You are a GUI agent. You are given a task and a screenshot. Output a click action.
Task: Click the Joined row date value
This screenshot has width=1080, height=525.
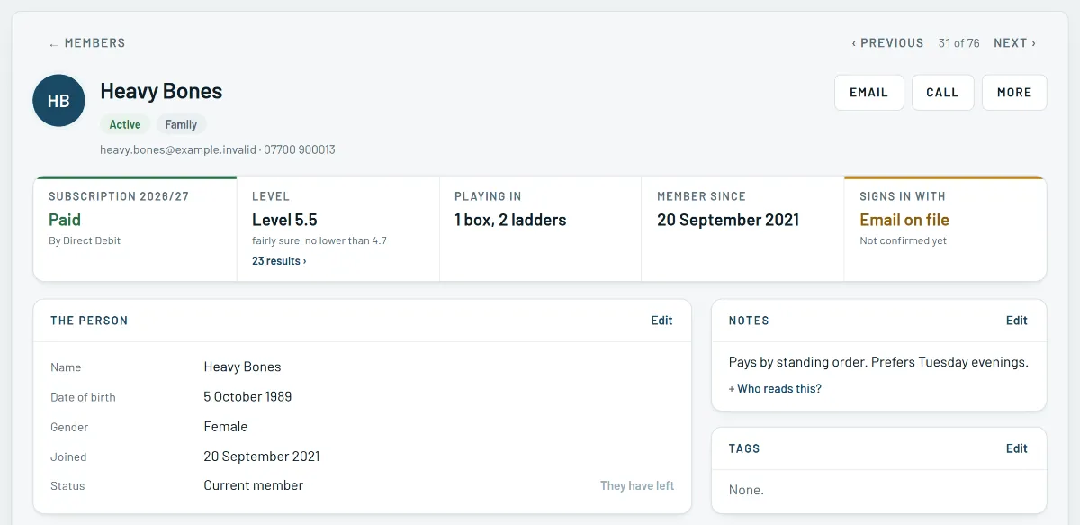point(262,457)
